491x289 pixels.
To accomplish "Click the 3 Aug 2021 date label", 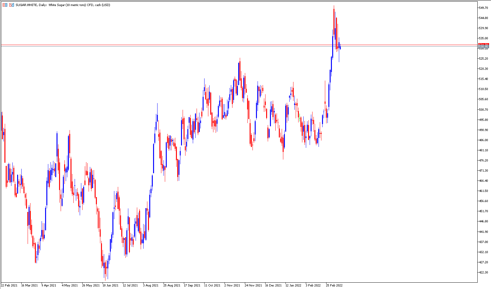I will click(151, 285).
